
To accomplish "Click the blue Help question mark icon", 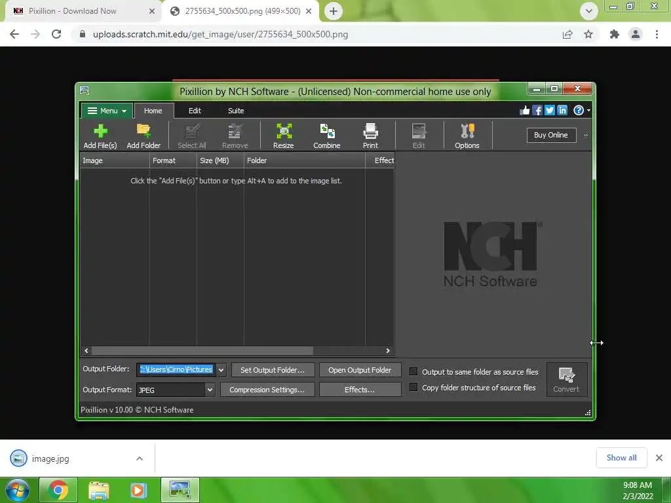I will click(x=578, y=110).
